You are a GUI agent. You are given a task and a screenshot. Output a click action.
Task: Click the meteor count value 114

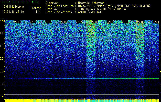pos(38,12)
